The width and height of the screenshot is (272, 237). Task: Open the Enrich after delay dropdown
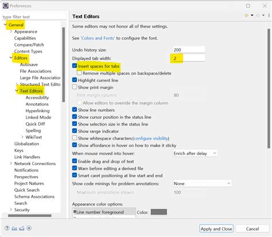(195, 153)
